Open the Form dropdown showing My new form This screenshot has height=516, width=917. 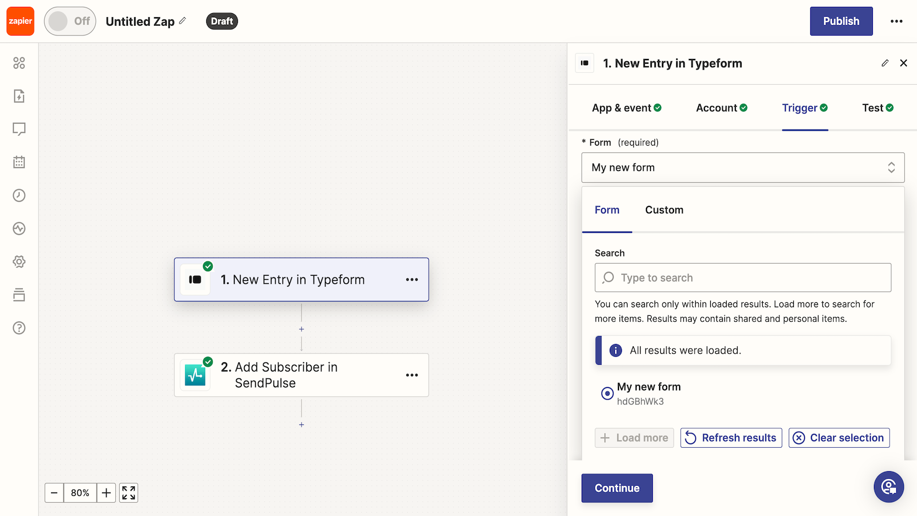pos(742,167)
